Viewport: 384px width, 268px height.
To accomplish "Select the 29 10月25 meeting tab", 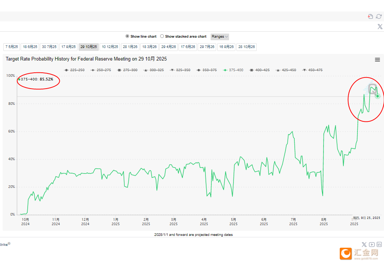I will [x=89, y=47].
